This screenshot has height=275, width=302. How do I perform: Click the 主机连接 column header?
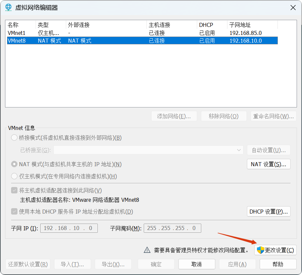172,25
